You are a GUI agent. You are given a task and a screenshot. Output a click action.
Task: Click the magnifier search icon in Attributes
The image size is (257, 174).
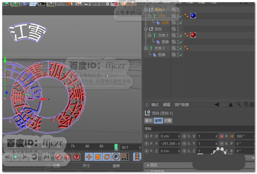click(239, 105)
